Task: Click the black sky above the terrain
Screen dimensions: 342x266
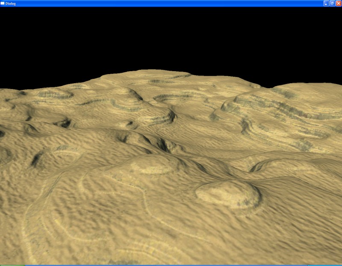Action: tap(171, 38)
